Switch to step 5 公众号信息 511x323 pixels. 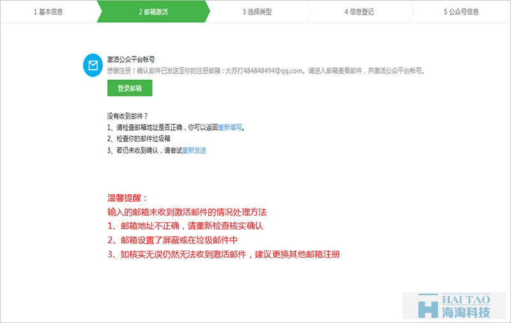461,11
